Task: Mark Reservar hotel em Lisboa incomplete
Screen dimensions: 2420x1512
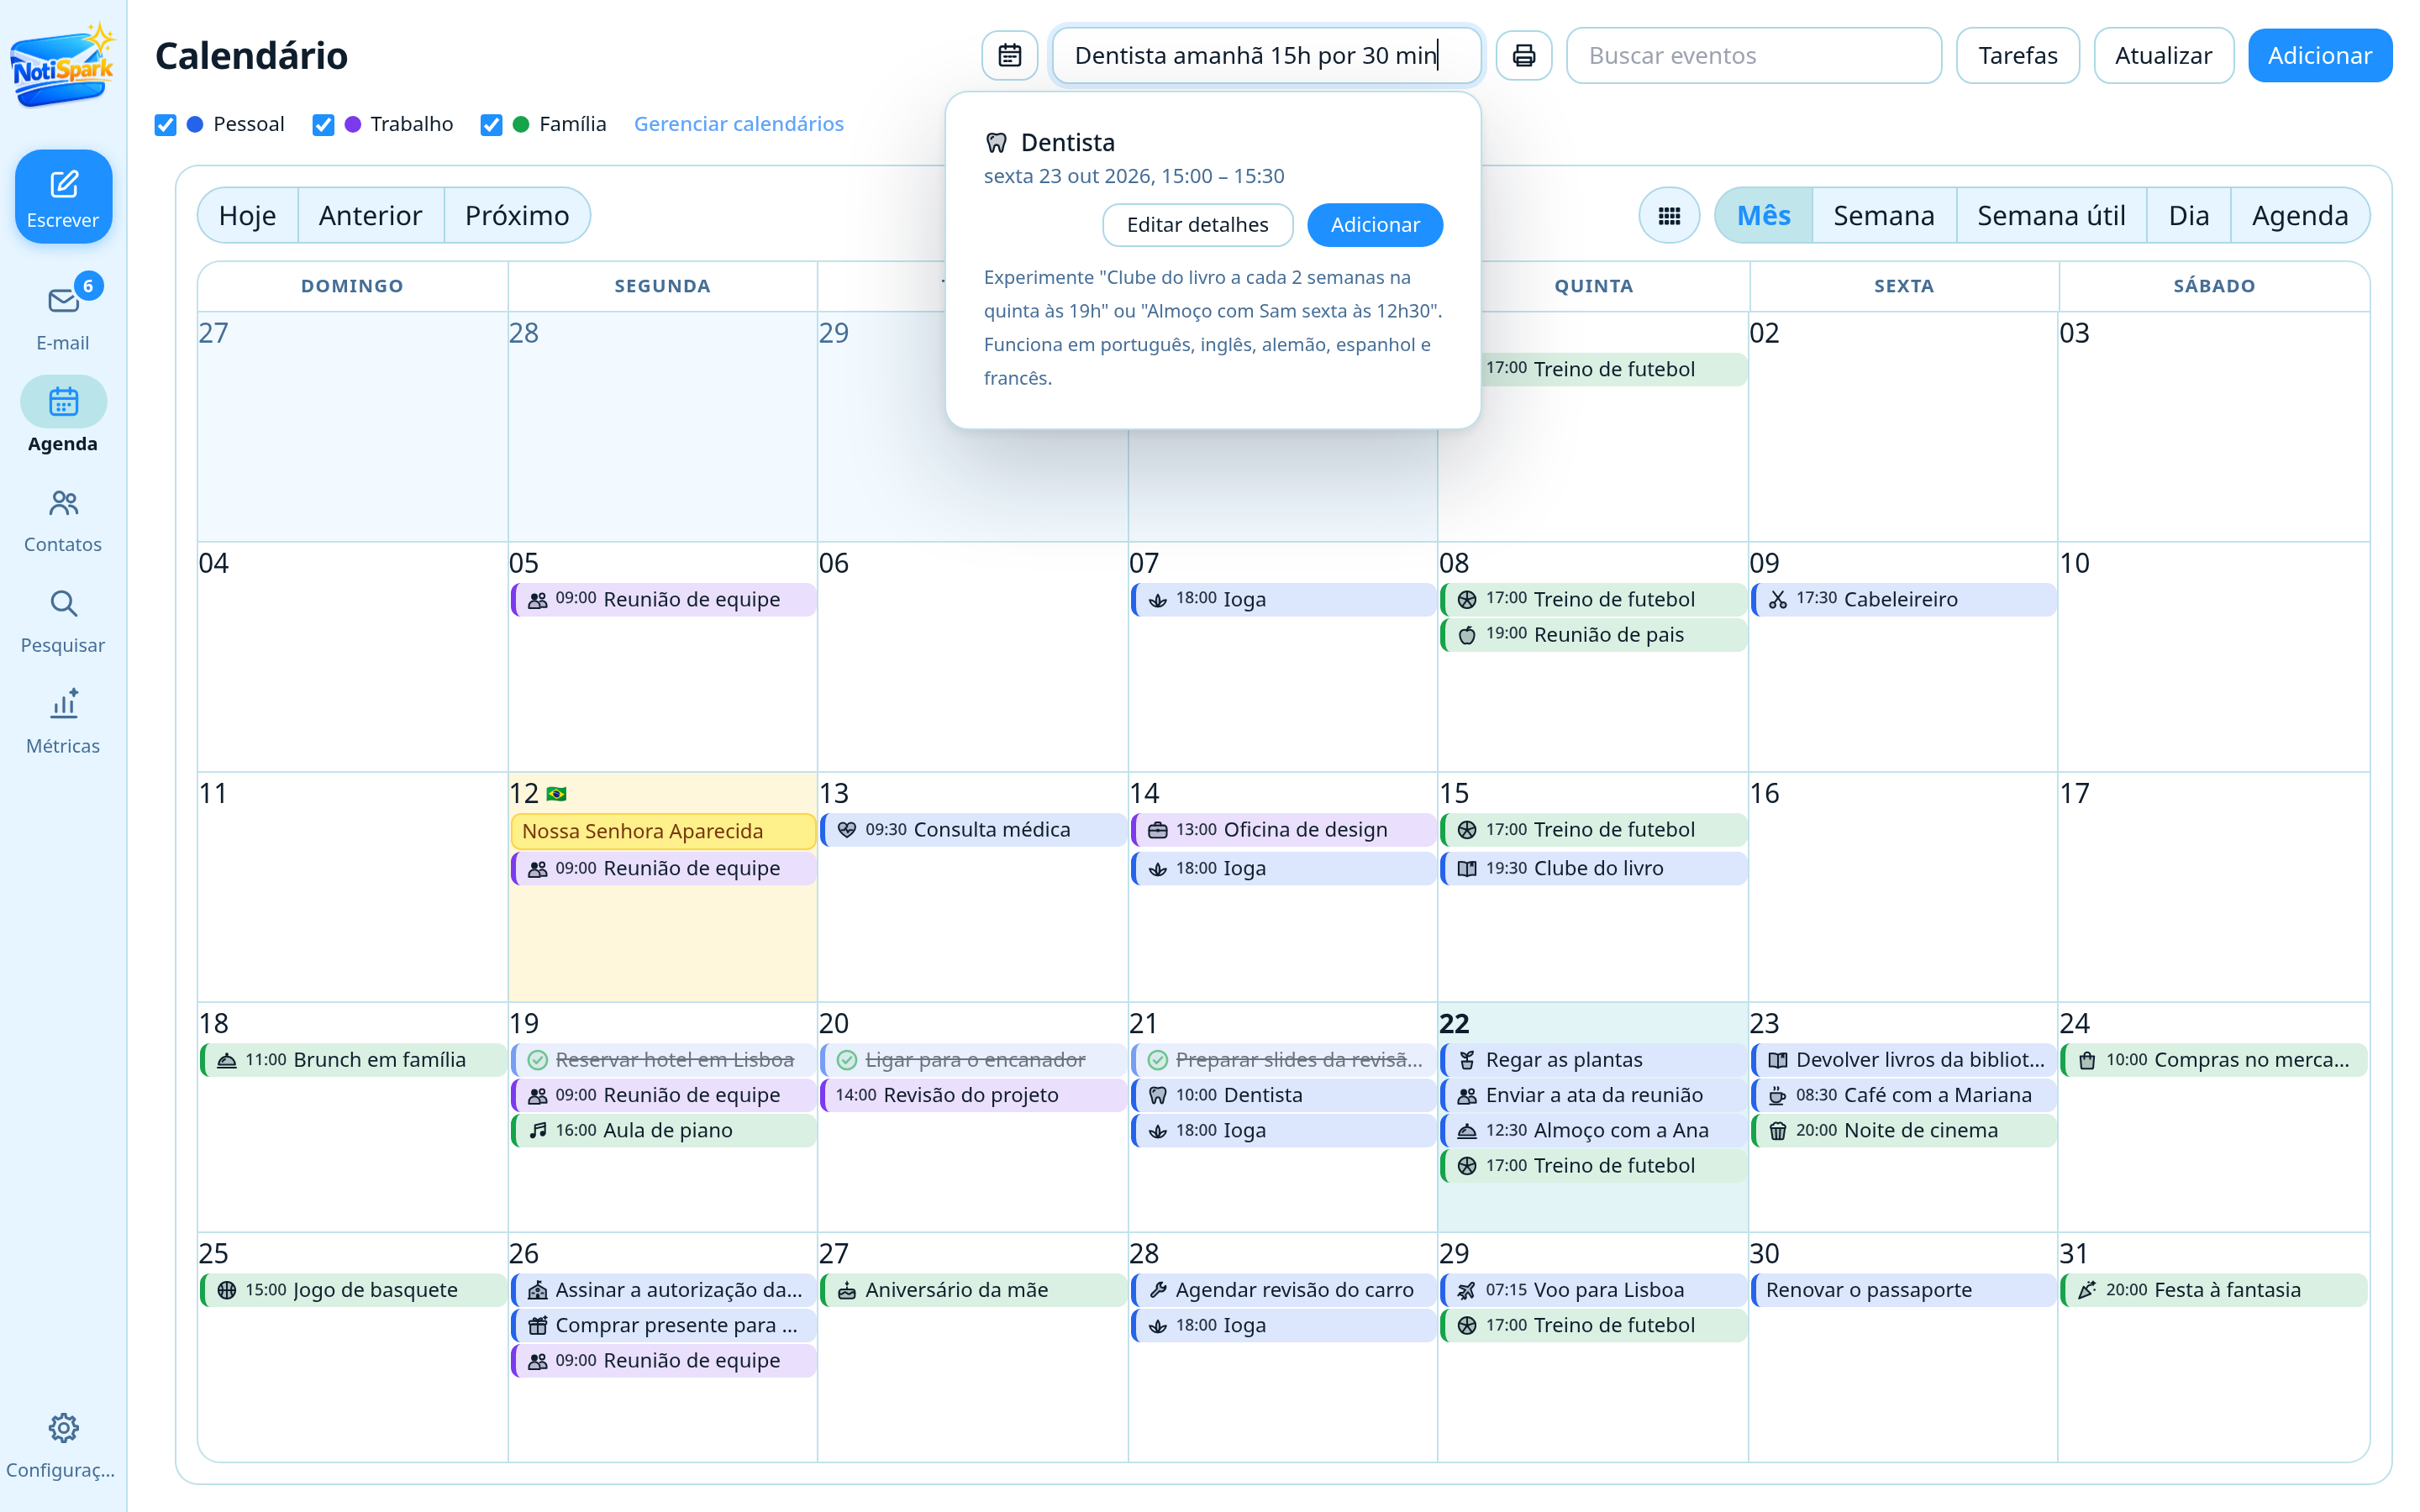Action: (538, 1059)
